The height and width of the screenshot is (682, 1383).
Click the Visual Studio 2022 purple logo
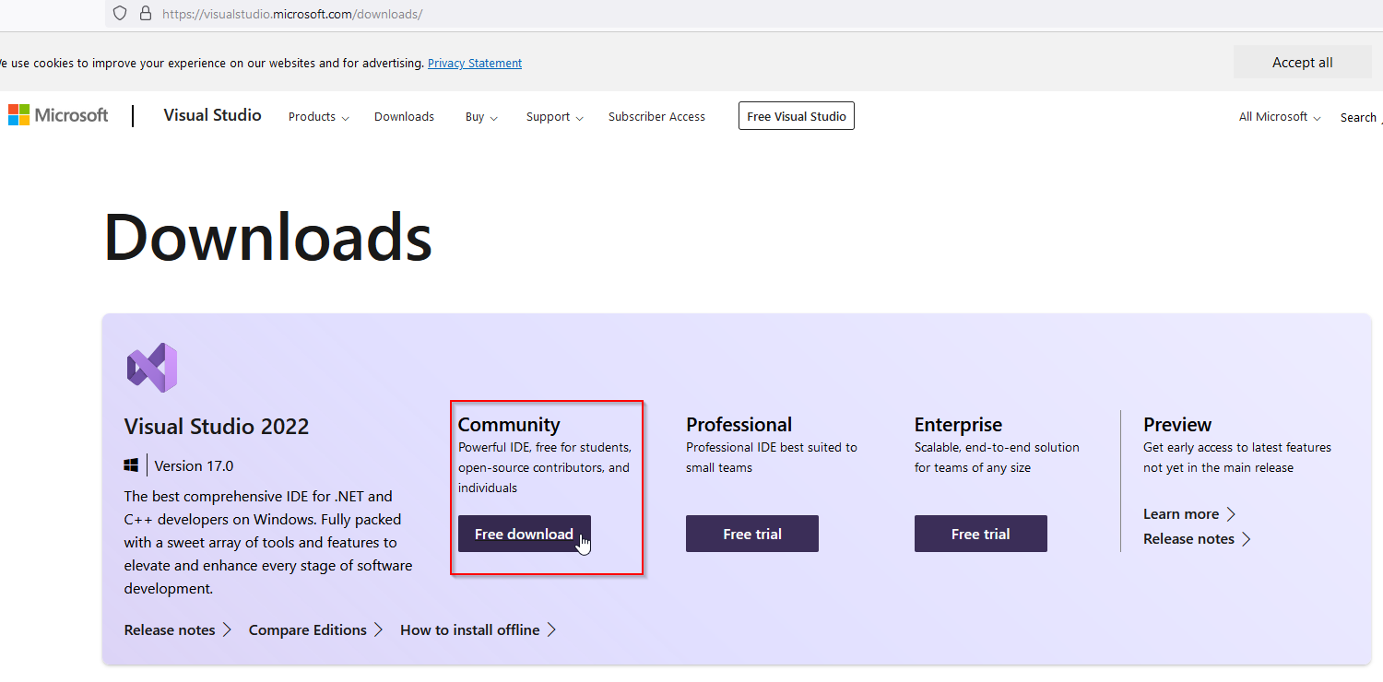(151, 366)
